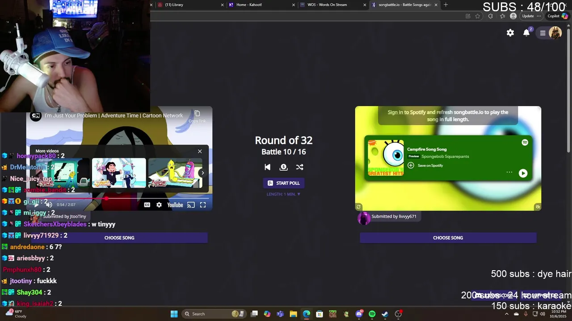Open the user profile avatar menu
Image resolution: width=572 pixels, height=321 pixels.
[555, 33]
